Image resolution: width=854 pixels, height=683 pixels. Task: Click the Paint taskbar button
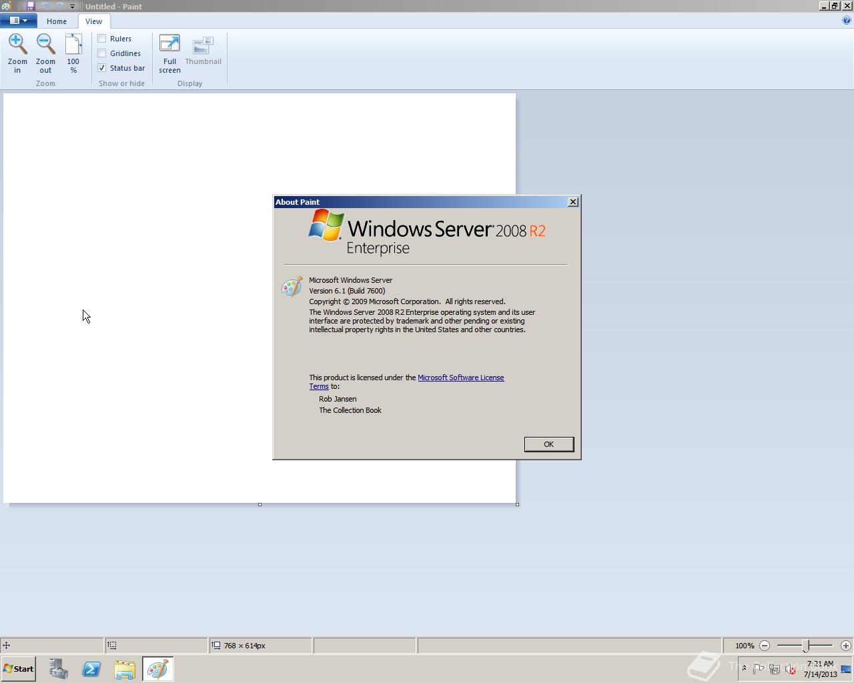(x=158, y=669)
